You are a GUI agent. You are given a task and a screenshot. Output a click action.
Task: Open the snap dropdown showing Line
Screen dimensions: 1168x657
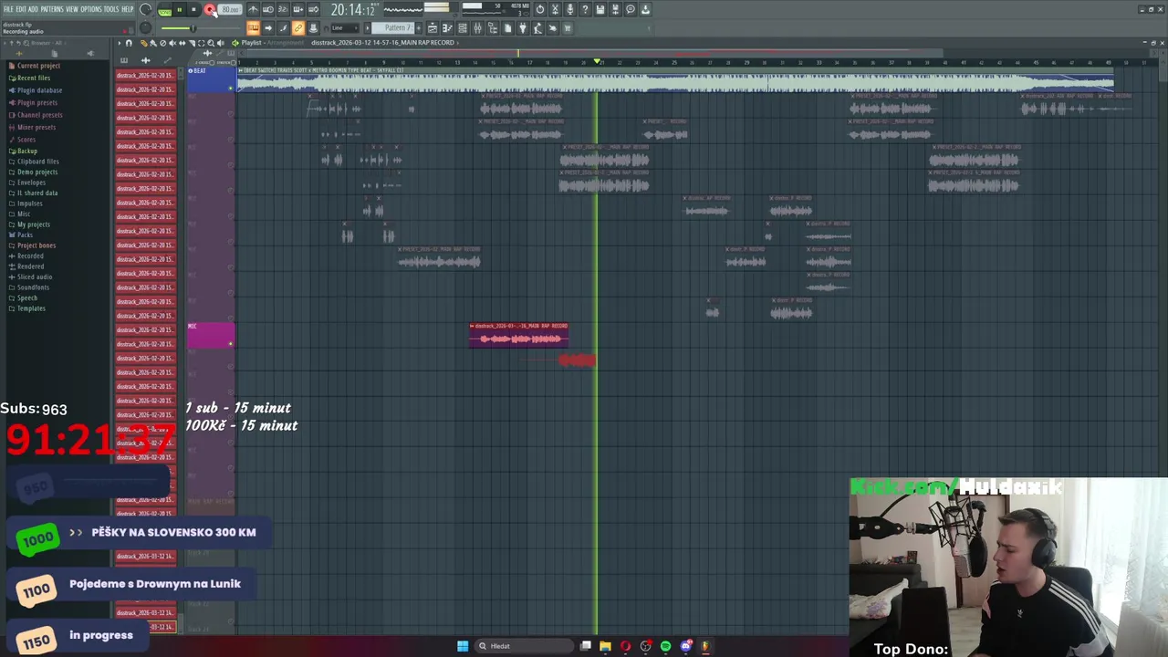[345, 28]
